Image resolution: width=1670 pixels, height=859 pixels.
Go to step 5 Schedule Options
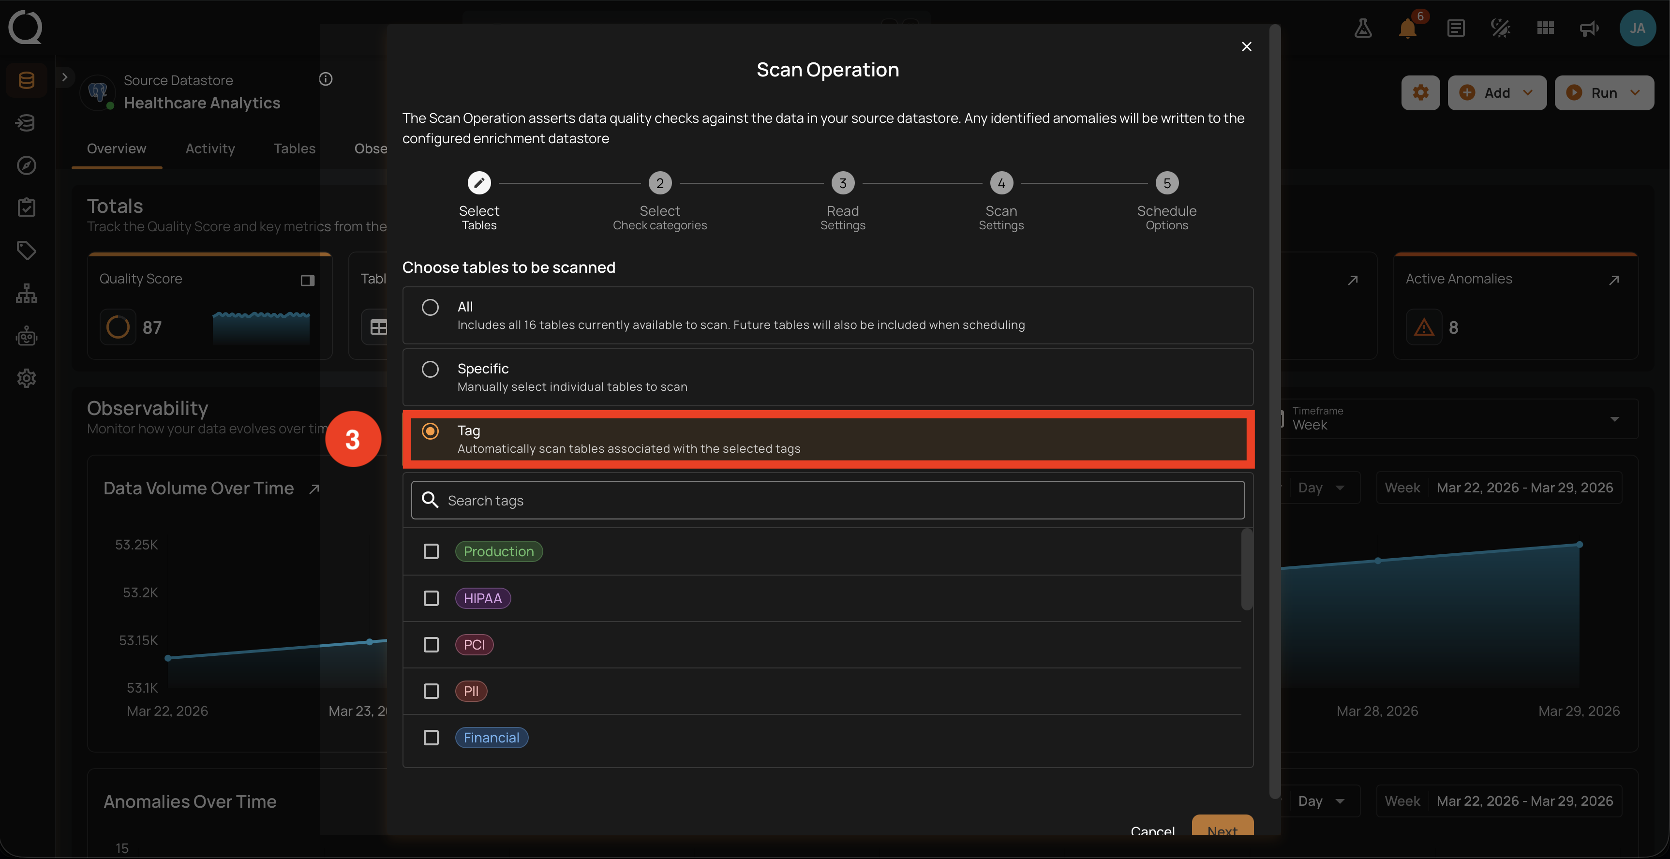tap(1166, 202)
